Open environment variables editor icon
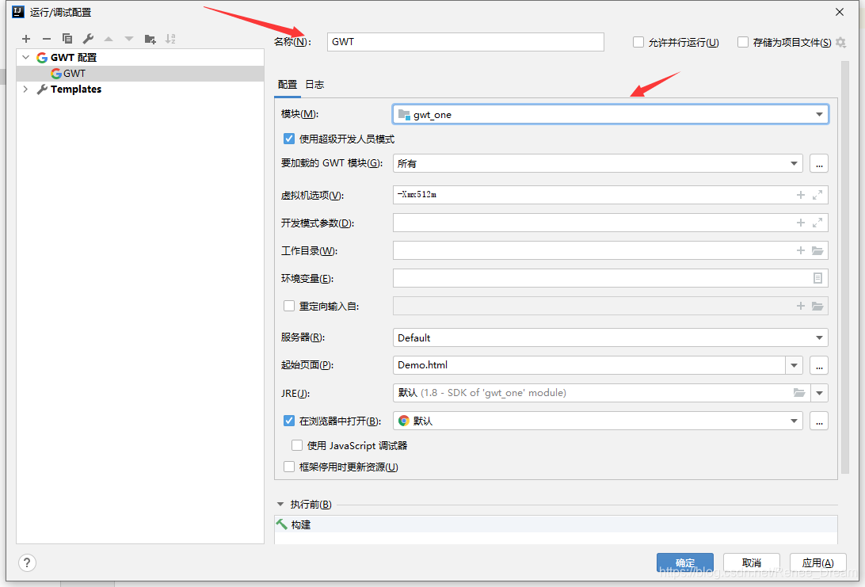 click(x=817, y=278)
